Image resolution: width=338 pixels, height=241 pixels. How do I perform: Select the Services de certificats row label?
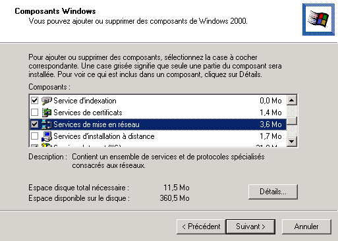click(88, 113)
